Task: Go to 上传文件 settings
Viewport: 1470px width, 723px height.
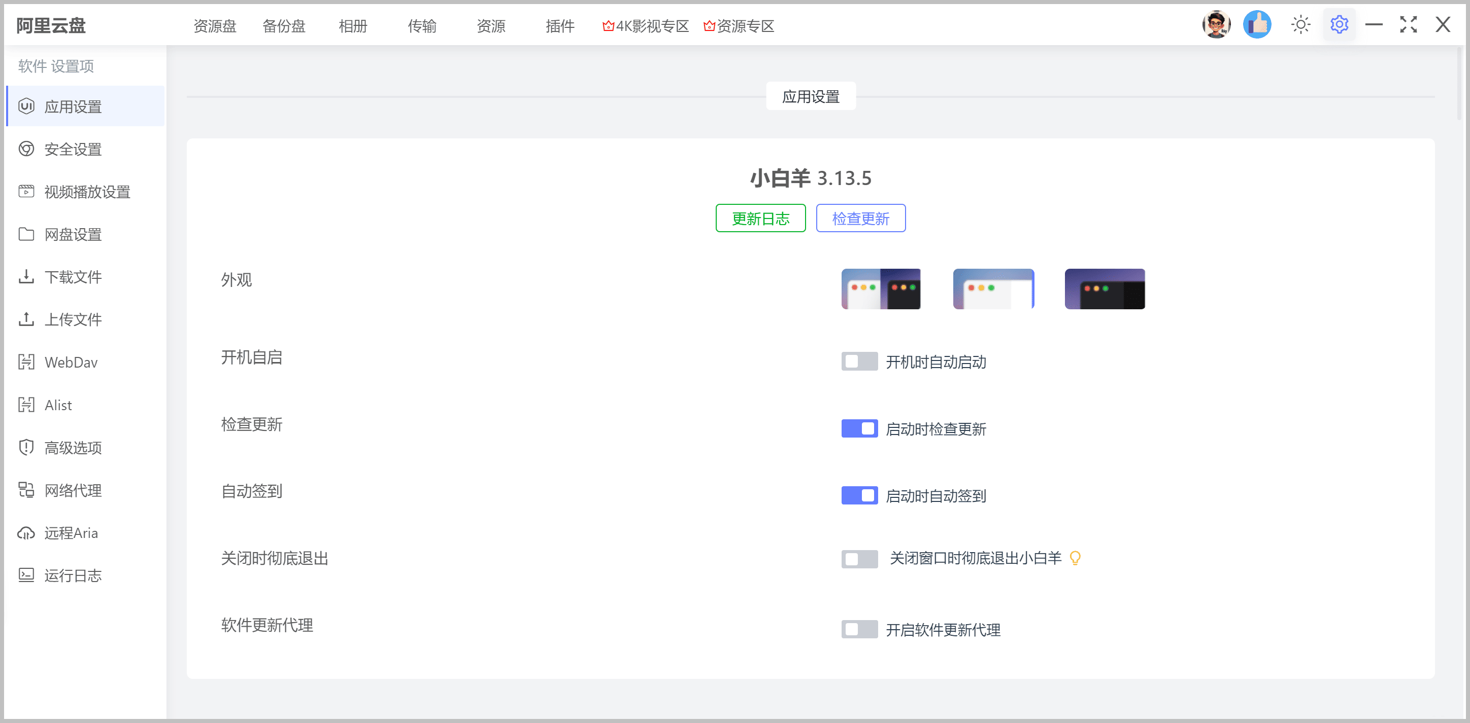Action: coord(86,319)
